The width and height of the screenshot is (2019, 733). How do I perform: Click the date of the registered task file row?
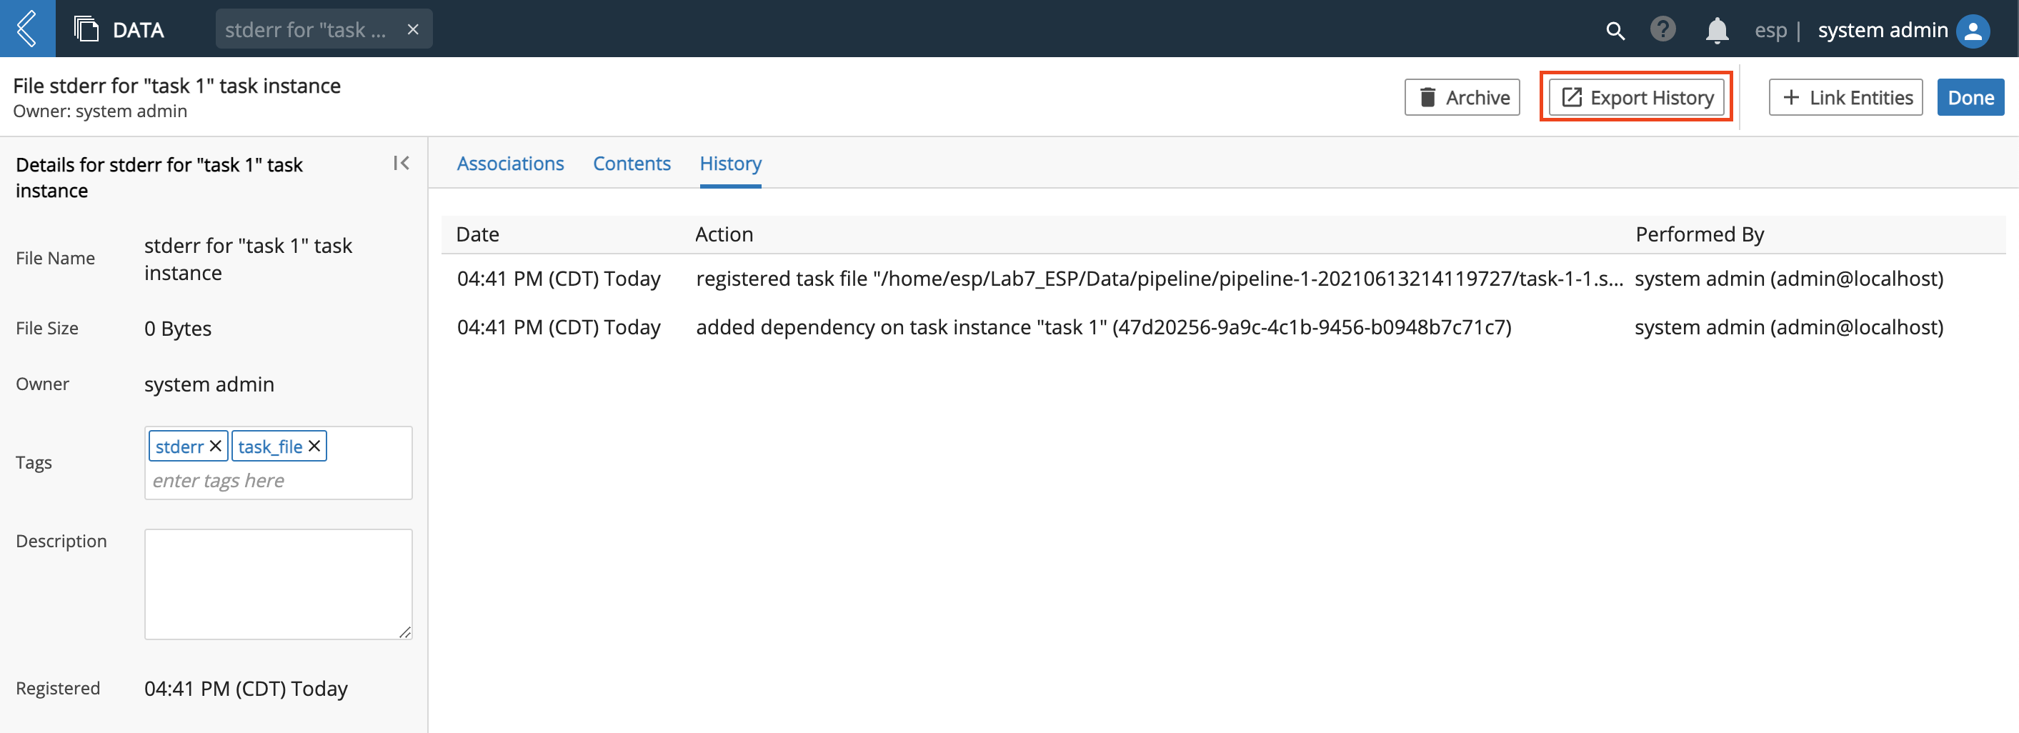559,279
